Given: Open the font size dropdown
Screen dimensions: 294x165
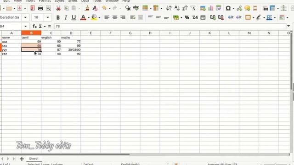Looking at the screenshot, I should 48,17.
